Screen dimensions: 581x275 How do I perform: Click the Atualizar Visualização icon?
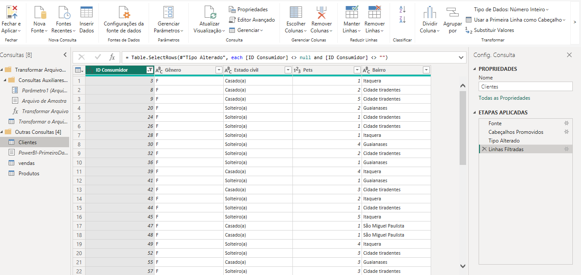click(x=210, y=12)
